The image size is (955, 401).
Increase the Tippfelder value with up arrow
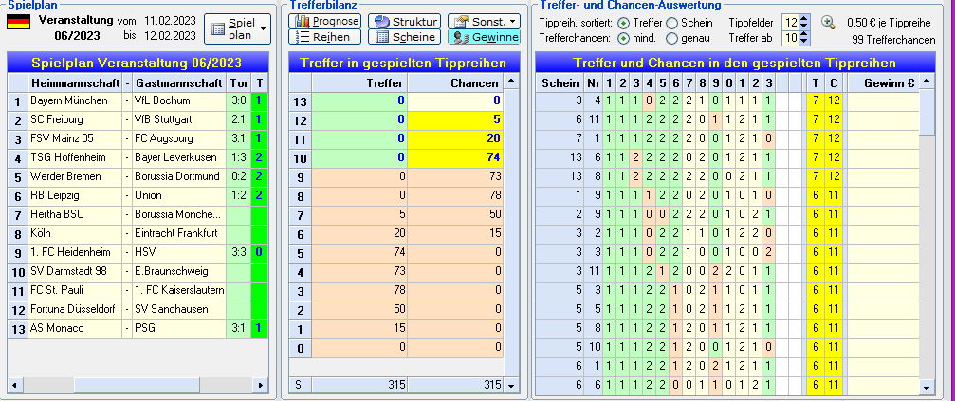coord(803,19)
